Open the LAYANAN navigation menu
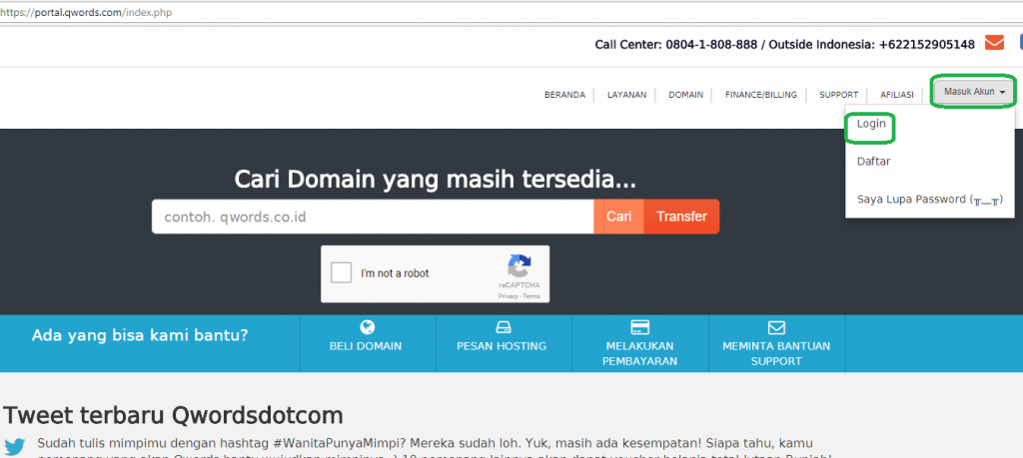 coord(626,95)
